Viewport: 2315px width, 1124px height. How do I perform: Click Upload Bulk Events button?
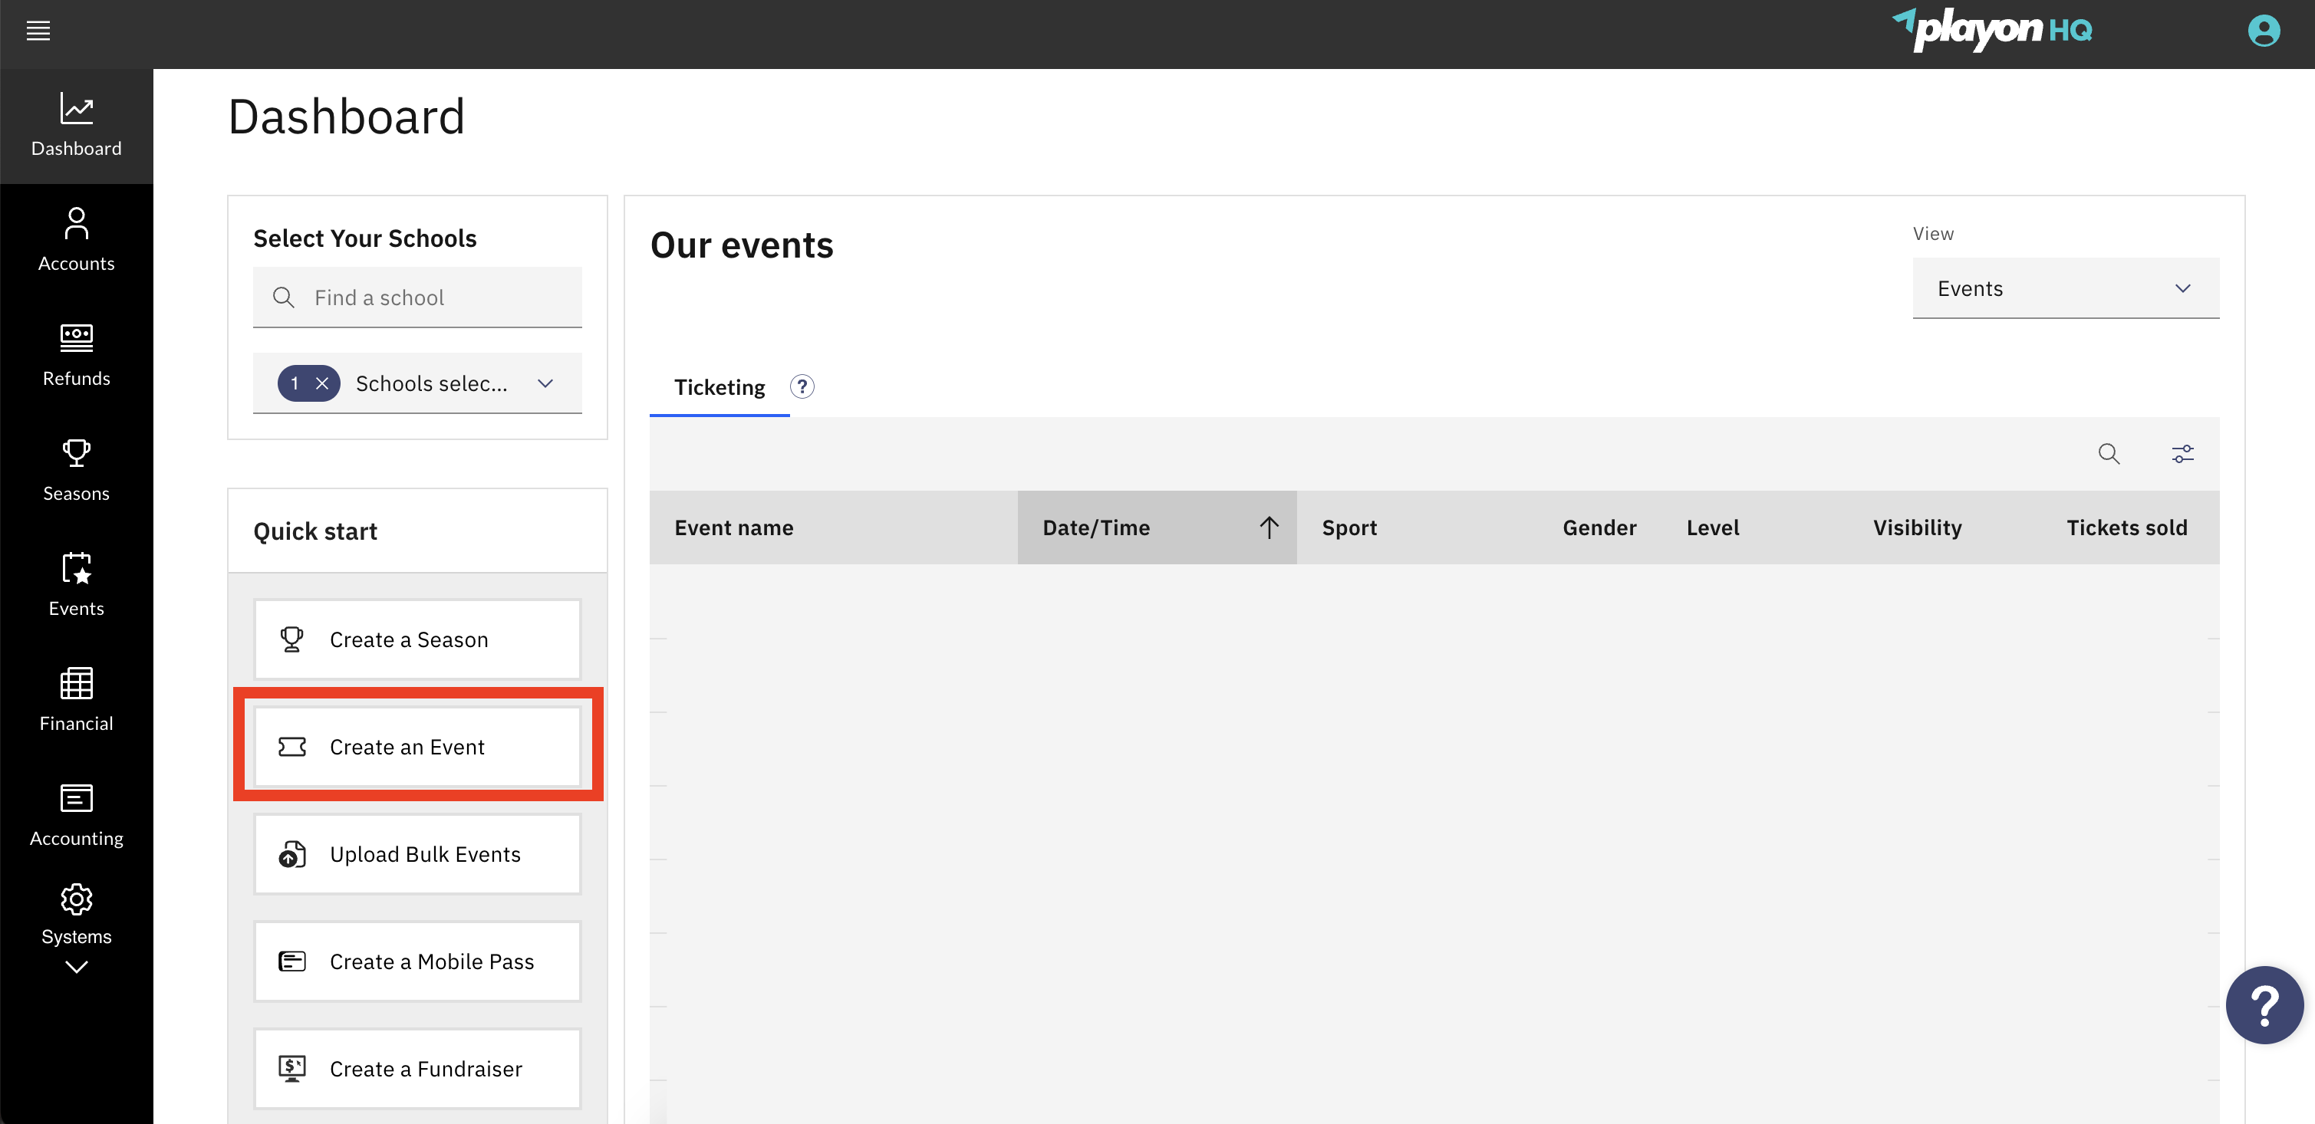[417, 853]
